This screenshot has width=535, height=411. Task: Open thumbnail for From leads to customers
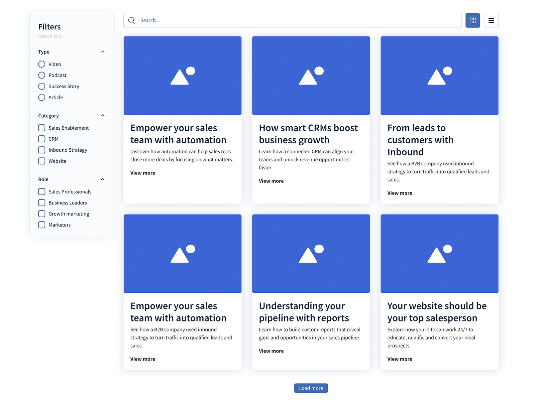point(439,75)
